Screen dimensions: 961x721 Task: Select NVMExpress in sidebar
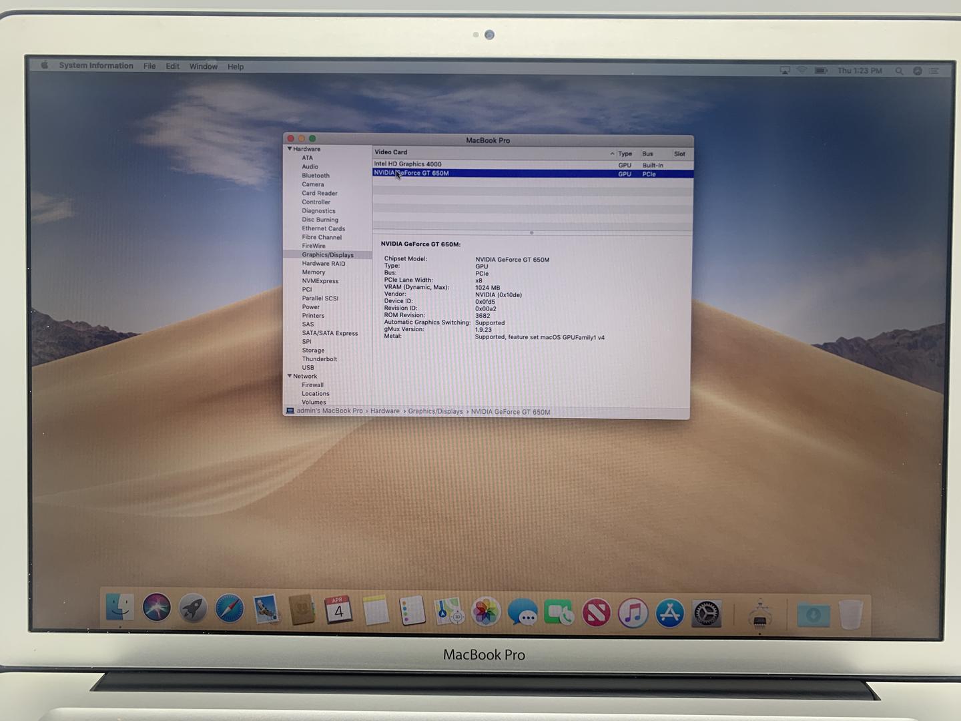[320, 281]
